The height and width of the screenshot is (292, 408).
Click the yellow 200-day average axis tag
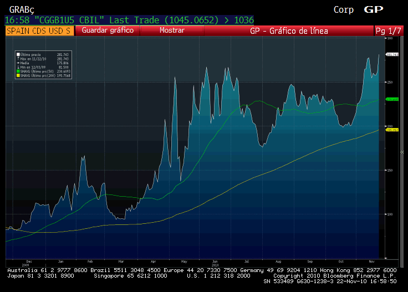tap(392, 130)
